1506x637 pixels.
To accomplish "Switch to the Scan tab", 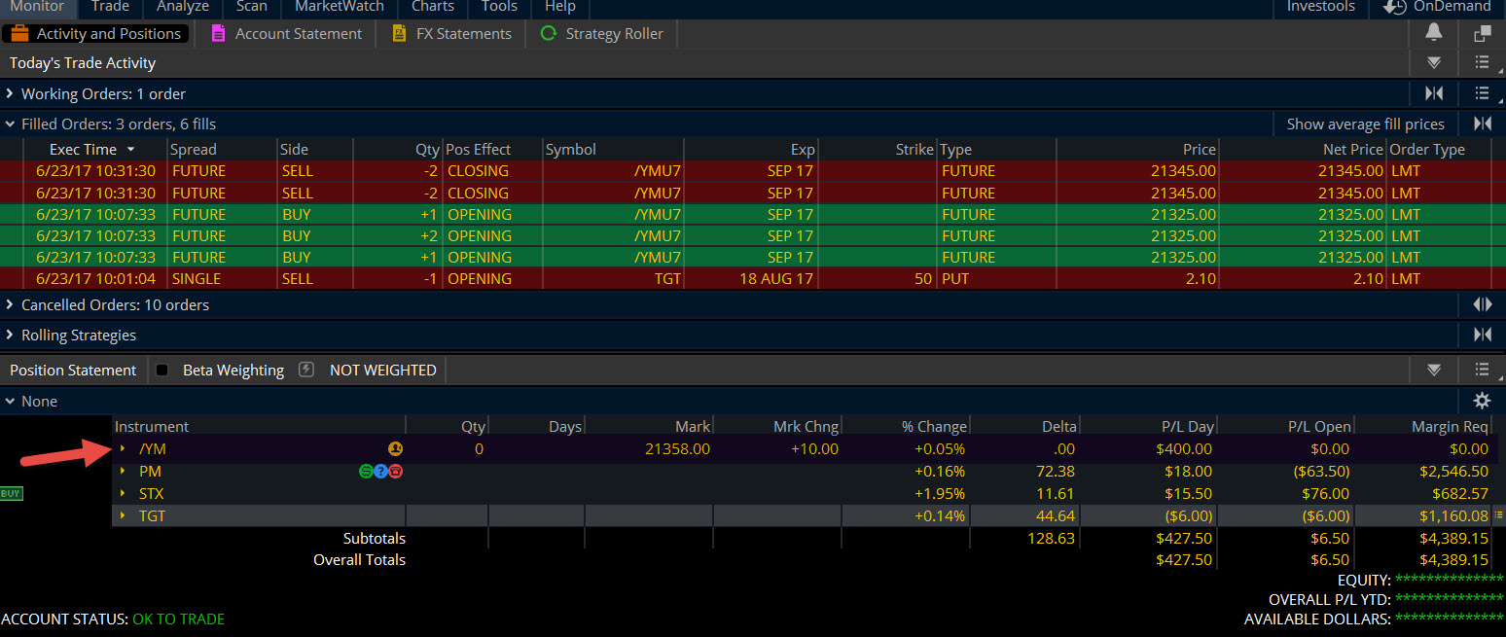I will tap(251, 7).
